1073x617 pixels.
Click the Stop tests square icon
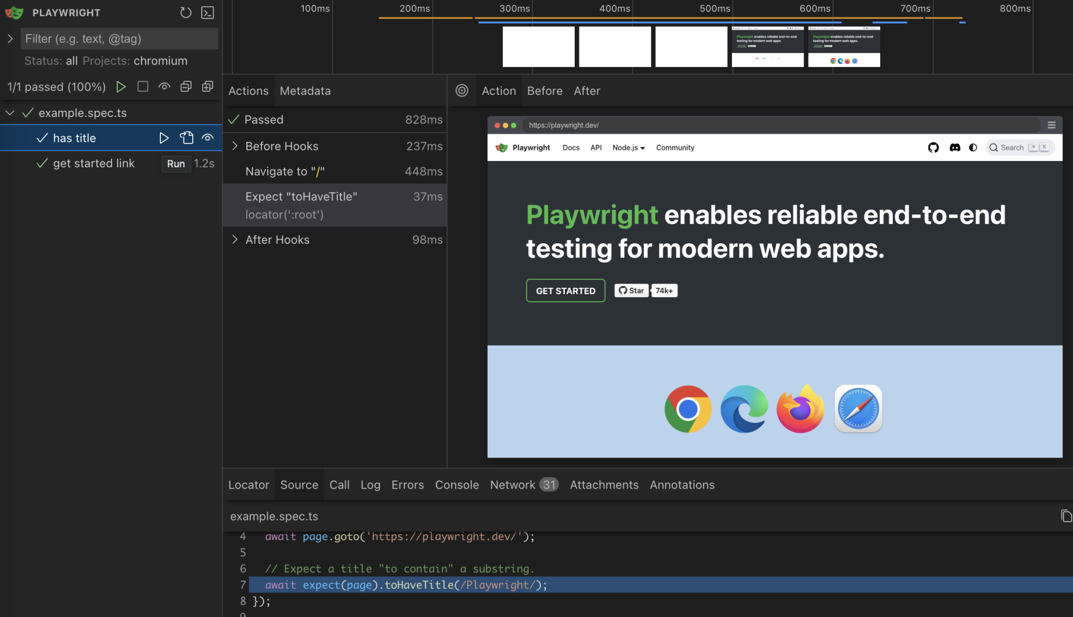click(x=143, y=86)
